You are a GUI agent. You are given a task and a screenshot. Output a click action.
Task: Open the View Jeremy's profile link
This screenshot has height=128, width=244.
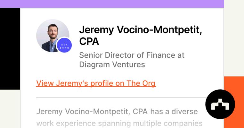point(96,83)
